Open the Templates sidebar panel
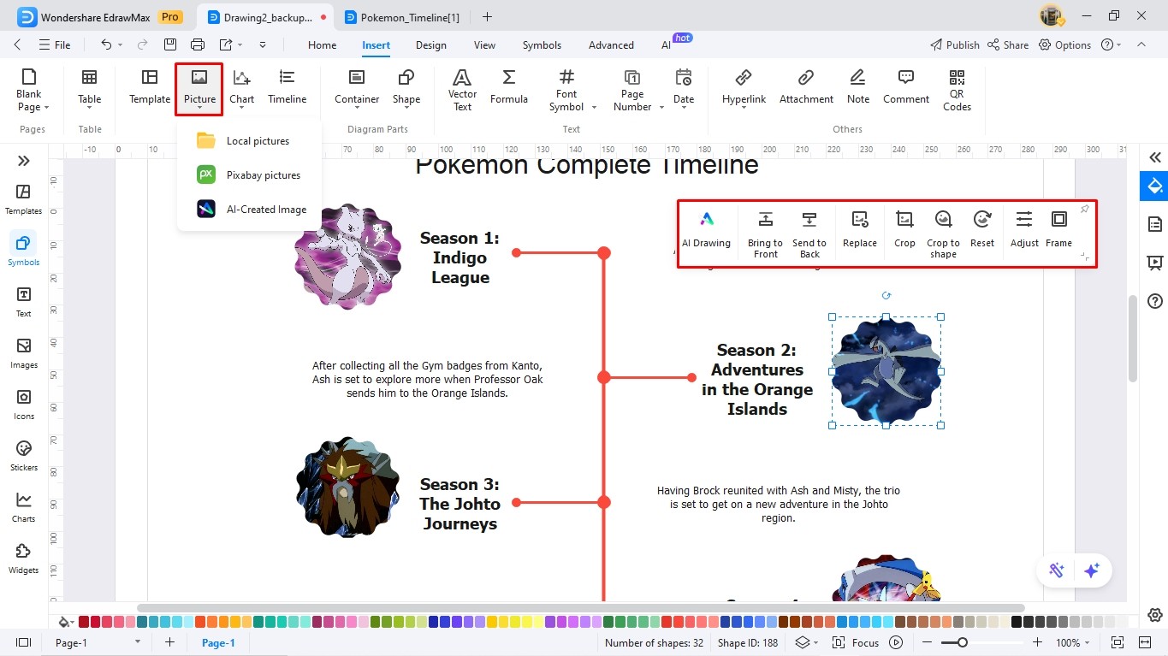The image size is (1168, 656). tap(24, 199)
